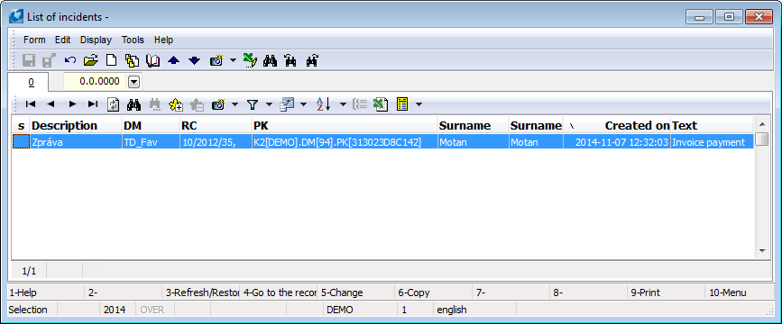Click the row selection marker in s column
Image resolution: width=782 pixels, height=324 pixels.
pos(21,142)
